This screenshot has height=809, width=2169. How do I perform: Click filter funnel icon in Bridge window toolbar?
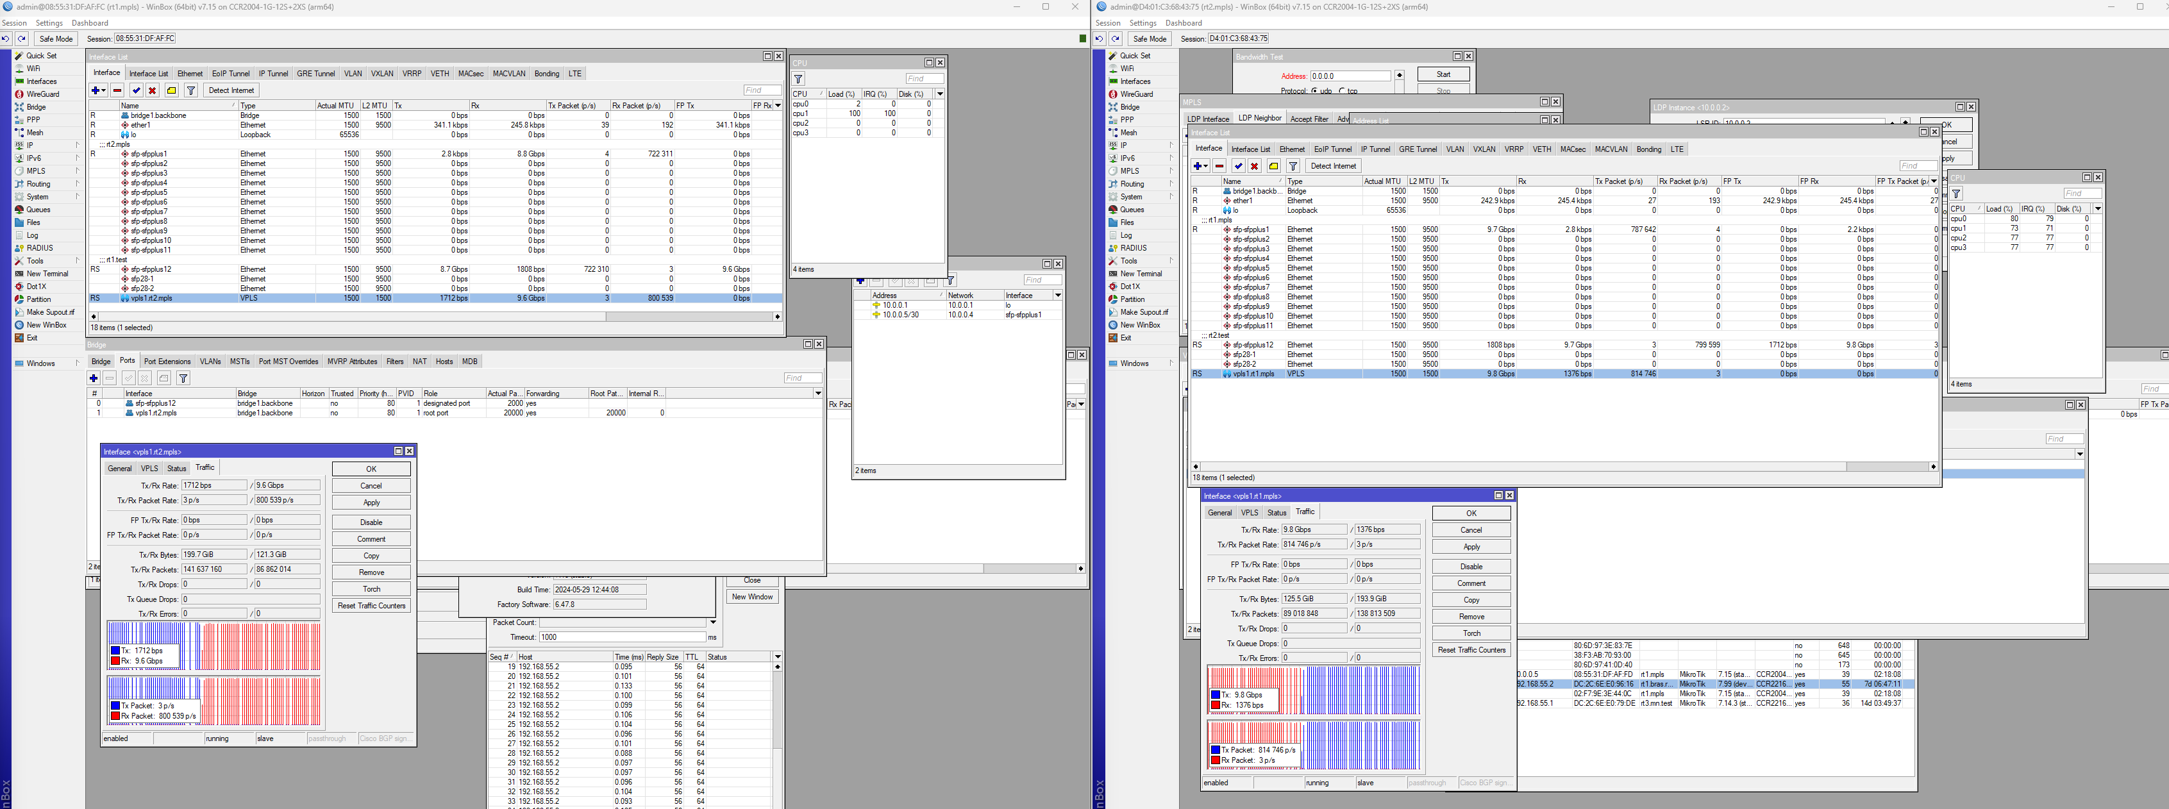pos(183,378)
